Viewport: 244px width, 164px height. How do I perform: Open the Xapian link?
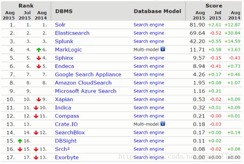coord(64,99)
